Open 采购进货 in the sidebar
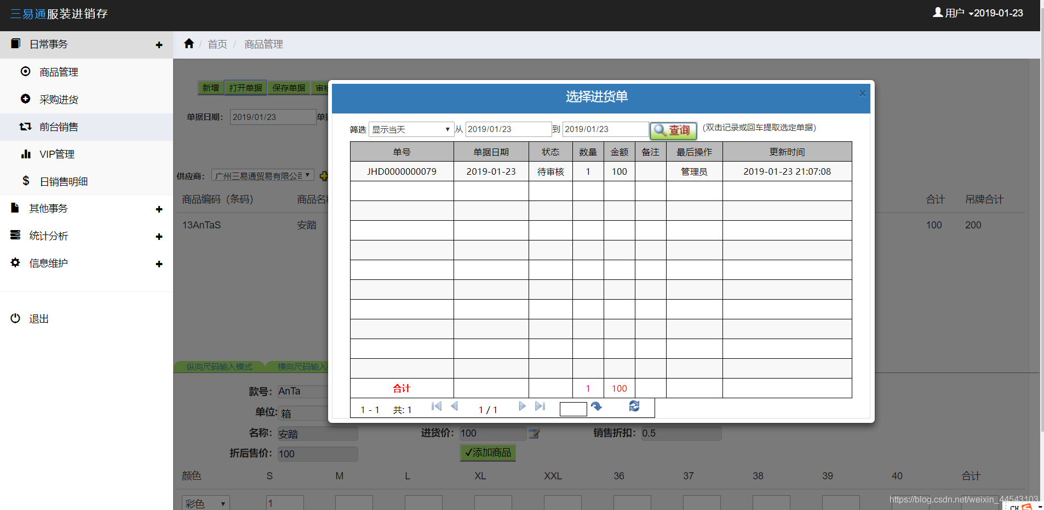1044x510 pixels. [x=59, y=100]
